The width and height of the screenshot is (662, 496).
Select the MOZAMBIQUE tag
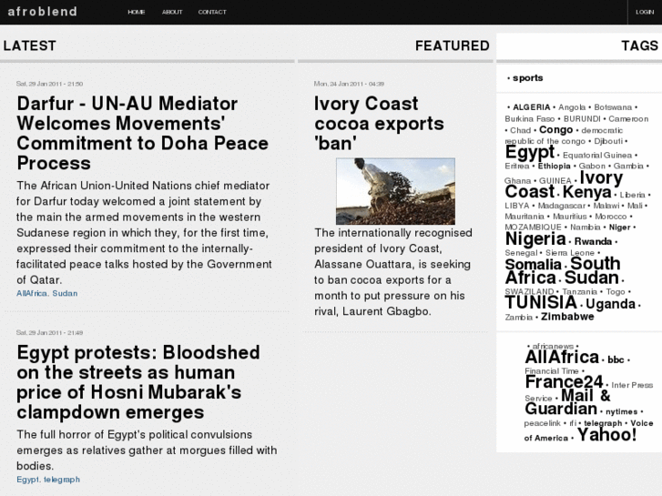click(534, 228)
